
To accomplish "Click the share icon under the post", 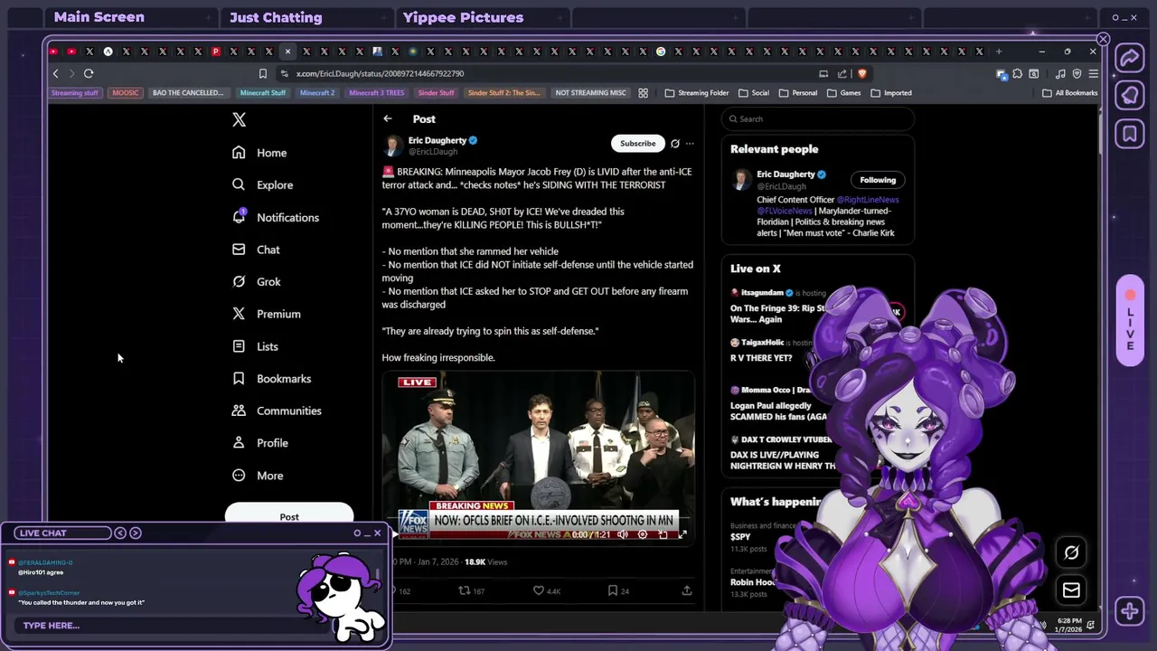I will pos(687,590).
